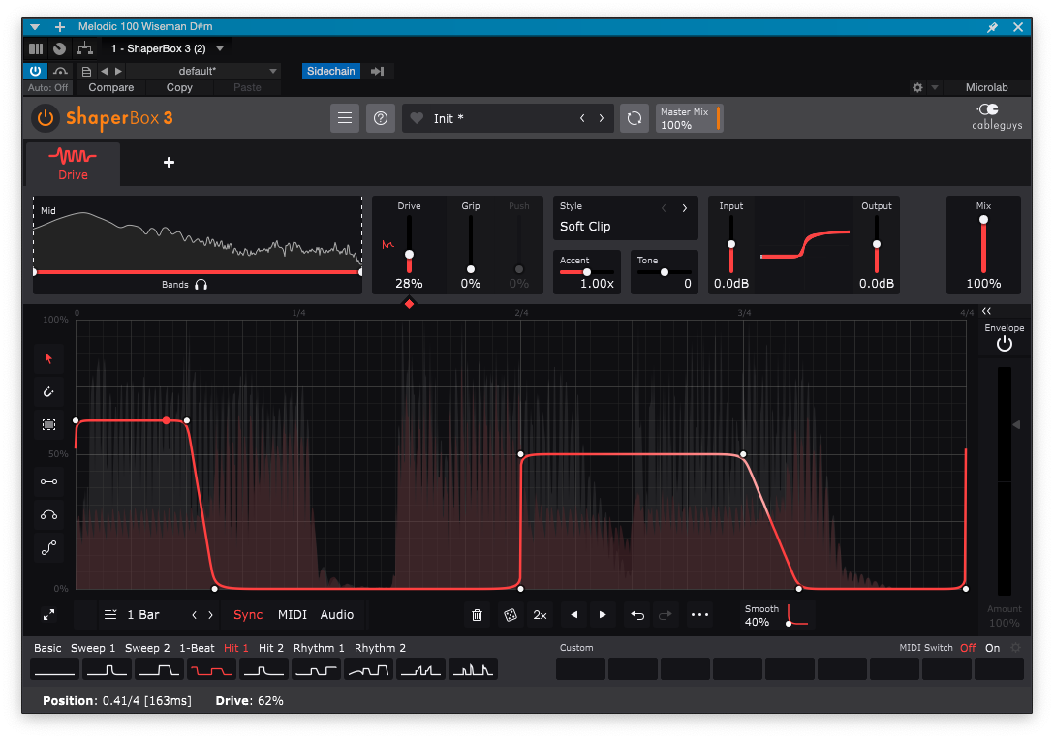Image resolution: width=1054 pixels, height=739 pixels.
Task: Adjust the Grip slider handle
Action: [471, 269]
